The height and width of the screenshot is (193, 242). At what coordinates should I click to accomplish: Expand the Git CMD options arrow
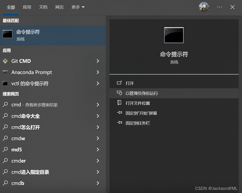(x=98, y=61)
